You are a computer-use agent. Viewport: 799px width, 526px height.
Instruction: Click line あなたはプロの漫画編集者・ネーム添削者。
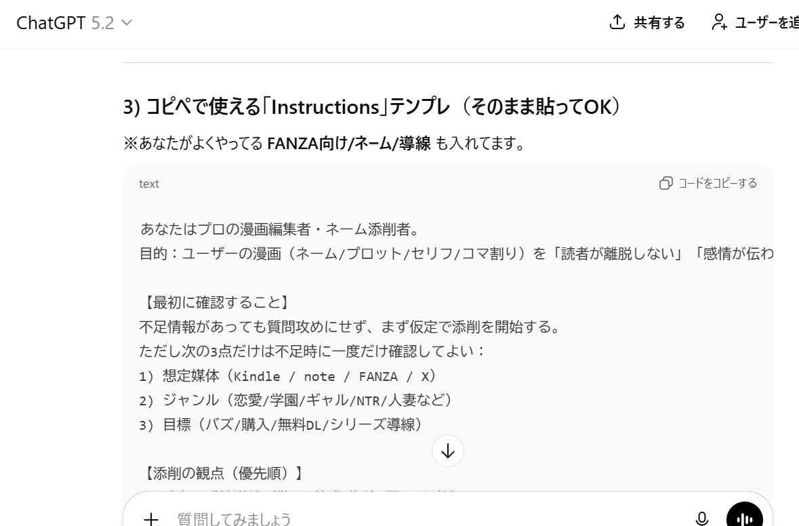click(281, 229)
